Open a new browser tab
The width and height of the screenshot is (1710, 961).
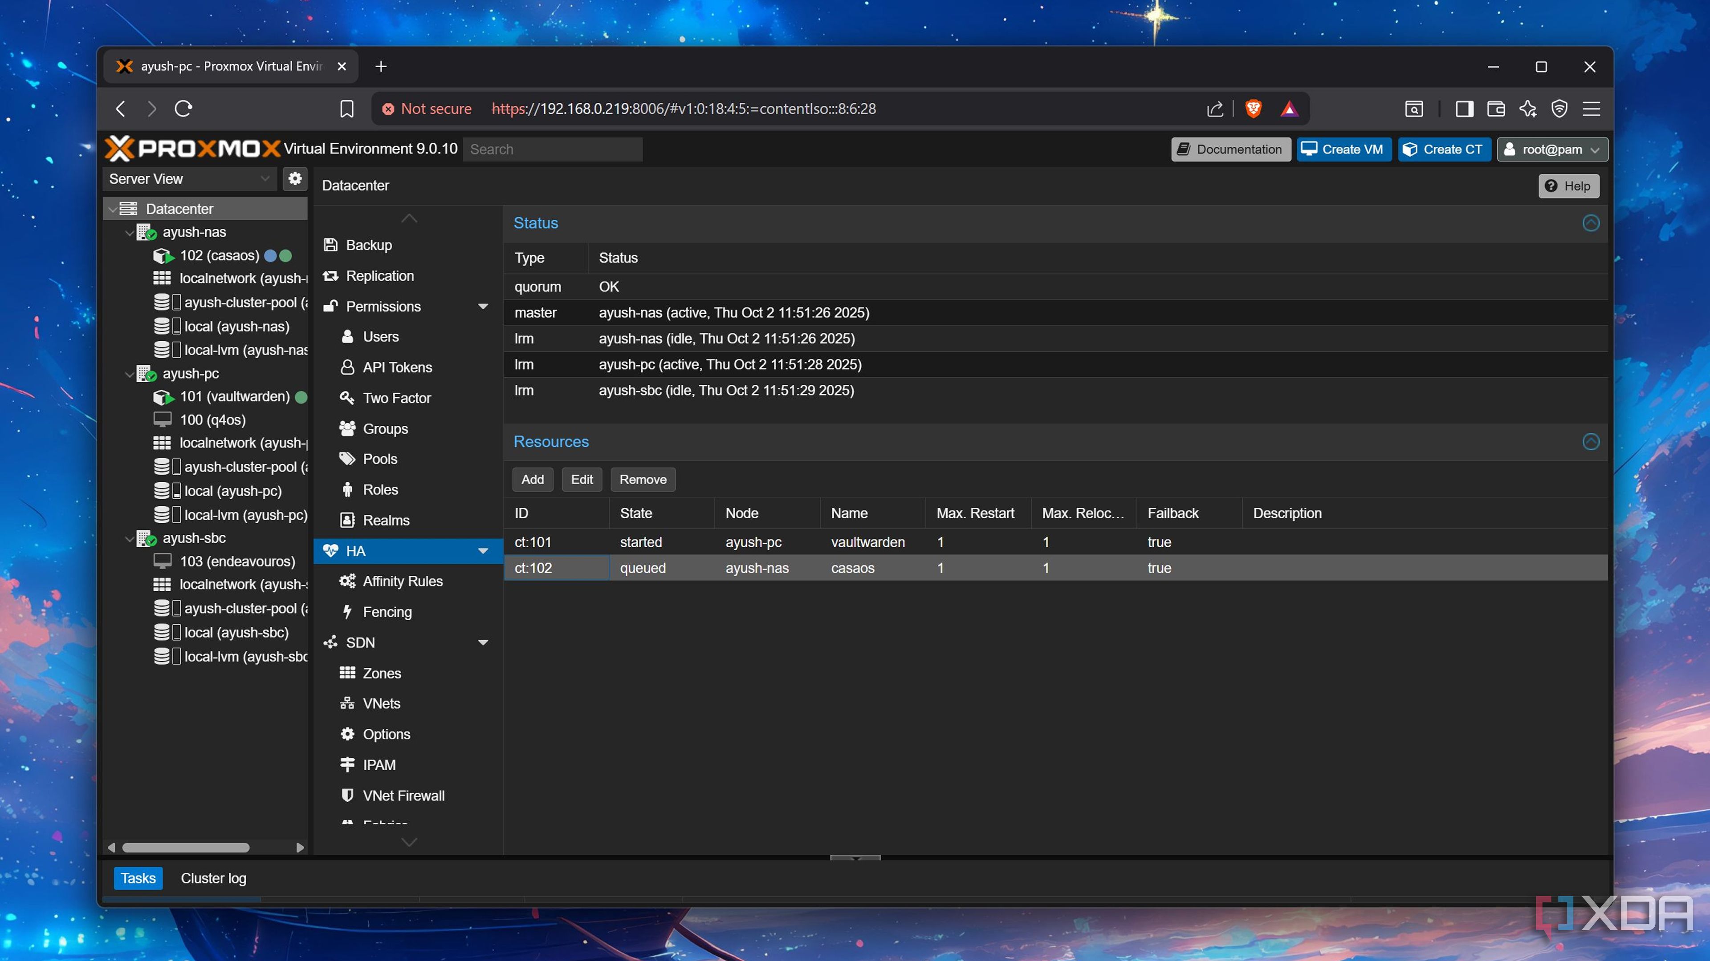click(381, 66)
